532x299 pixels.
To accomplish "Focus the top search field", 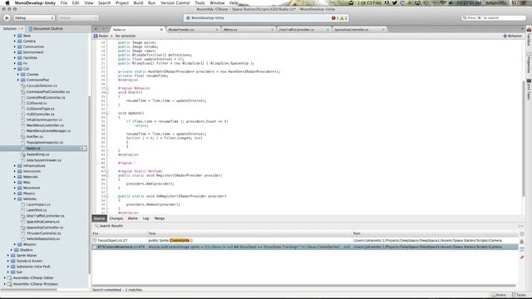I will click(x=494, y=17).
